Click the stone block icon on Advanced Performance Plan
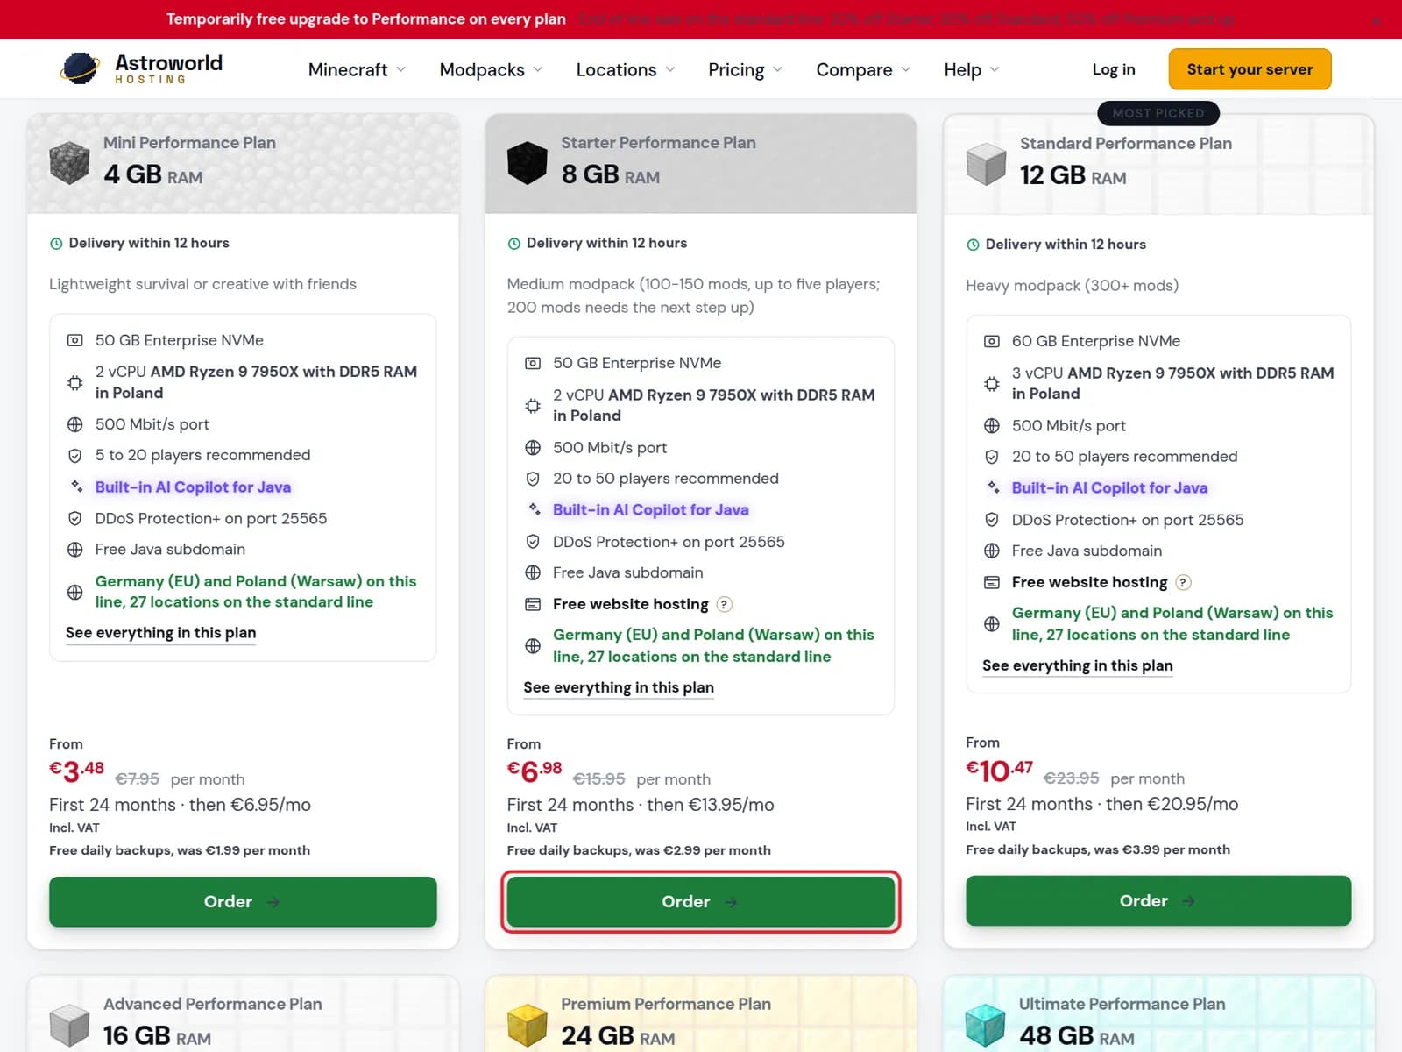This screenshot has height=1052, width=1402. click(x=69, y=1025)
